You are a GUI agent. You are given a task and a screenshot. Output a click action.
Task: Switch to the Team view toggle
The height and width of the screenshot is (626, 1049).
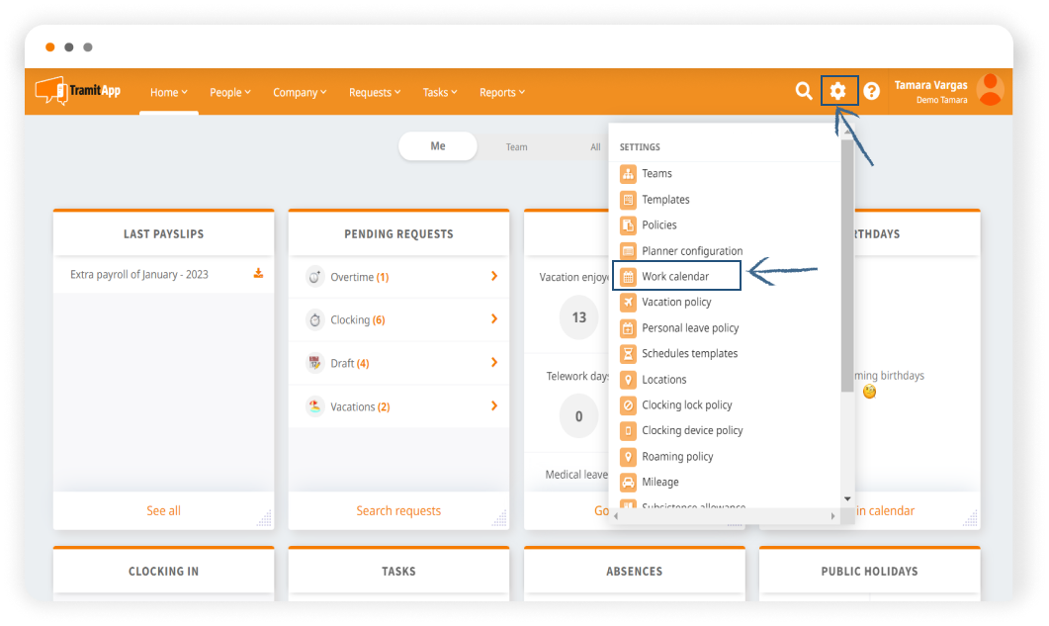[517, 147]
